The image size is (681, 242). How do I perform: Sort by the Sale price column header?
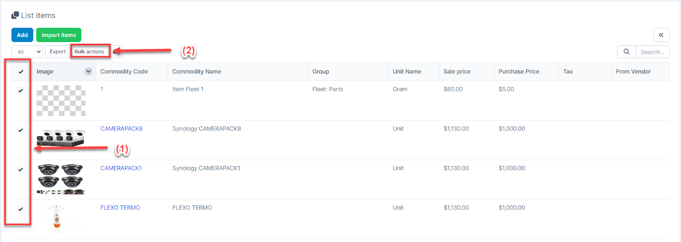(457, 71)
